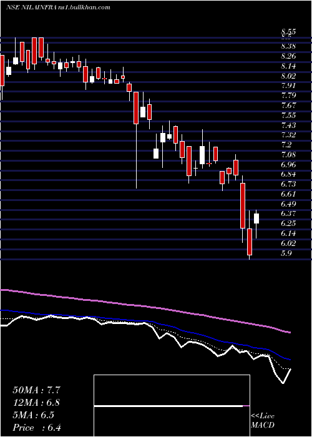Click the 5MA : 6.5 readout

(34, 415)
